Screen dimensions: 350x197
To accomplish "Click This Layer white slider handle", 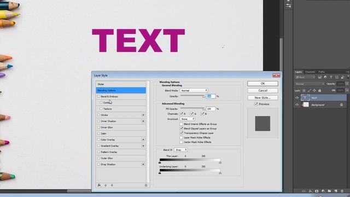I will (220, 163).
